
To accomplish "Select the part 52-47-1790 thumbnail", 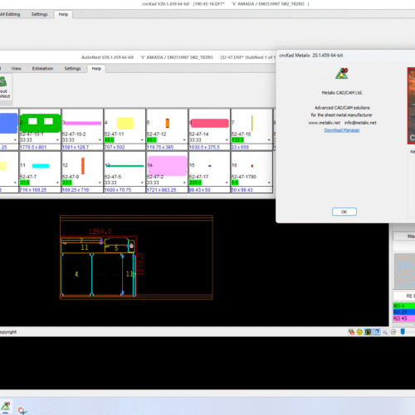I will (x=252, y=166).
